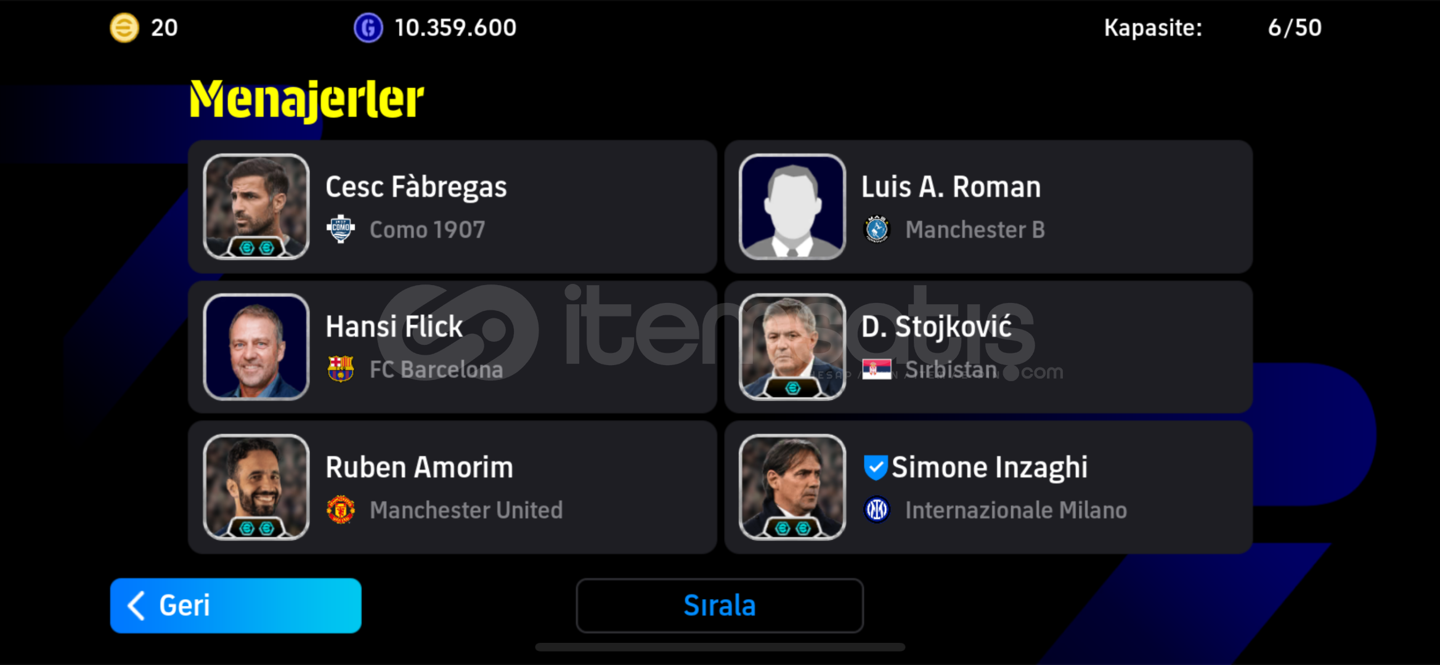Viewport: 1440px width, 665px height.
Task: Click the back chevron arrow in Geri
Action: pyautogui.click(x=136, y=605)
